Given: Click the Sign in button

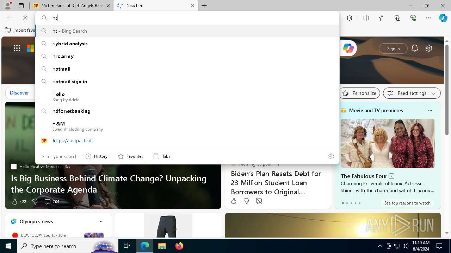Looking at the screenshot, I should click(x=393, y=48).
